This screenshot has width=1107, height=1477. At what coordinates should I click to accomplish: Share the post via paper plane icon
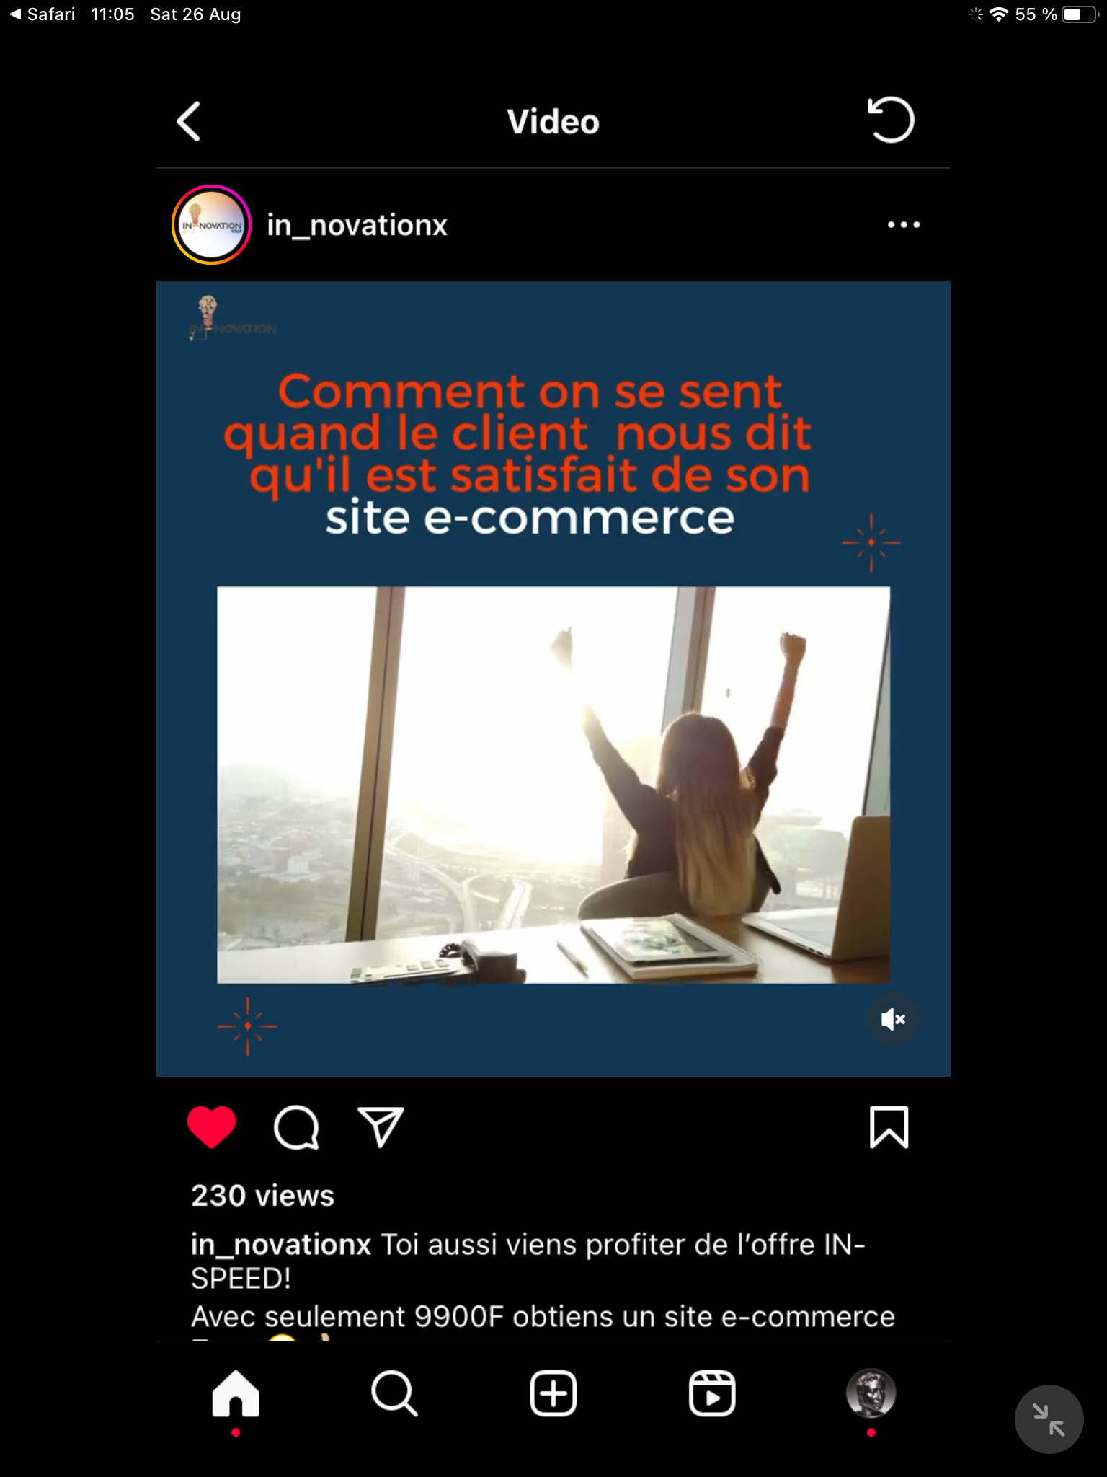coord(381,1127)
